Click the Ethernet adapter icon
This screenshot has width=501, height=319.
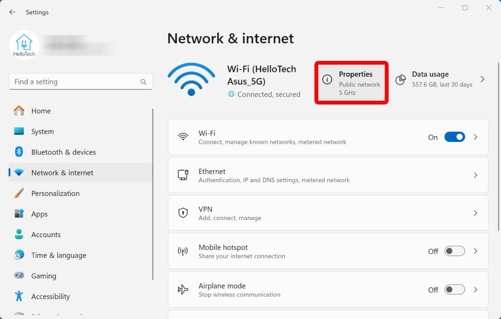[183, 175]
